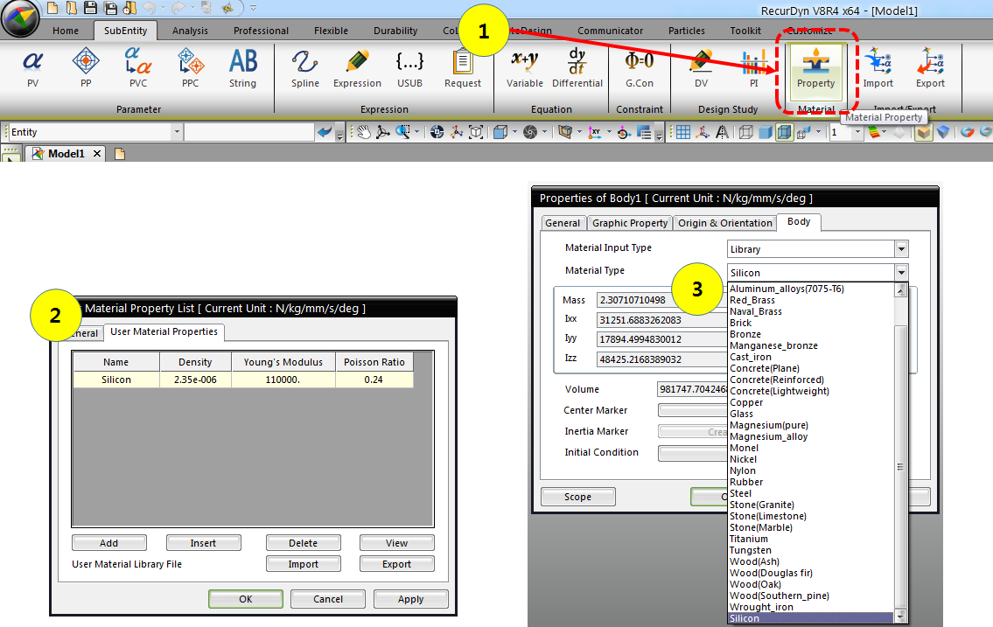Click Cancel in Material Property List dialog
The width and height of the screenshot is (993, 627).
(328, 598)
